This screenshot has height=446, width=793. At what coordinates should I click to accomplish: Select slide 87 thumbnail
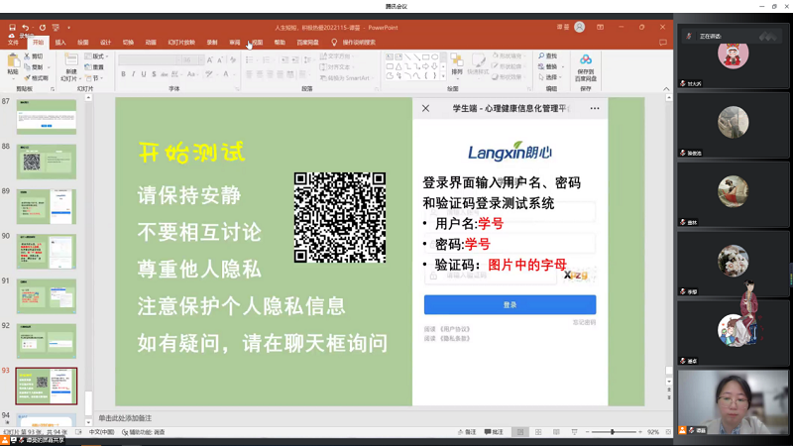(x=47, y=117)
